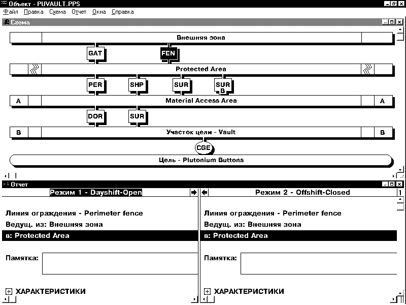Select the highlighted FEN fence element
Image resolution: width=406 pixels, height=305 pixels.
click(168, 53)
